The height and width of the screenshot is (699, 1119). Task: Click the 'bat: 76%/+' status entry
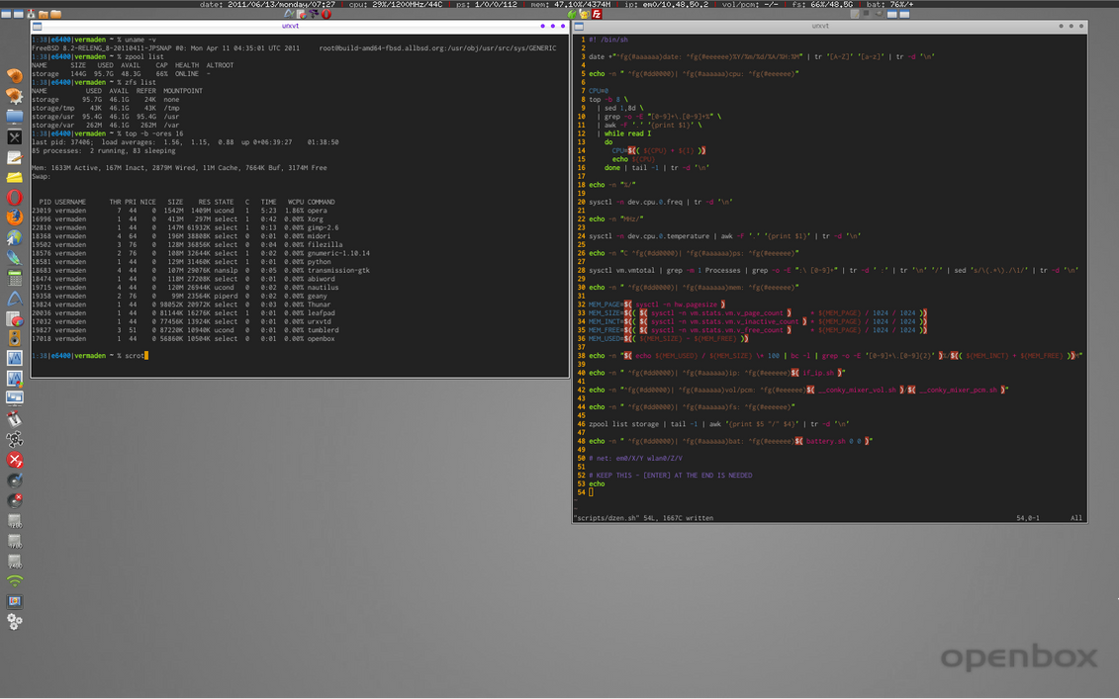point(889,4)
